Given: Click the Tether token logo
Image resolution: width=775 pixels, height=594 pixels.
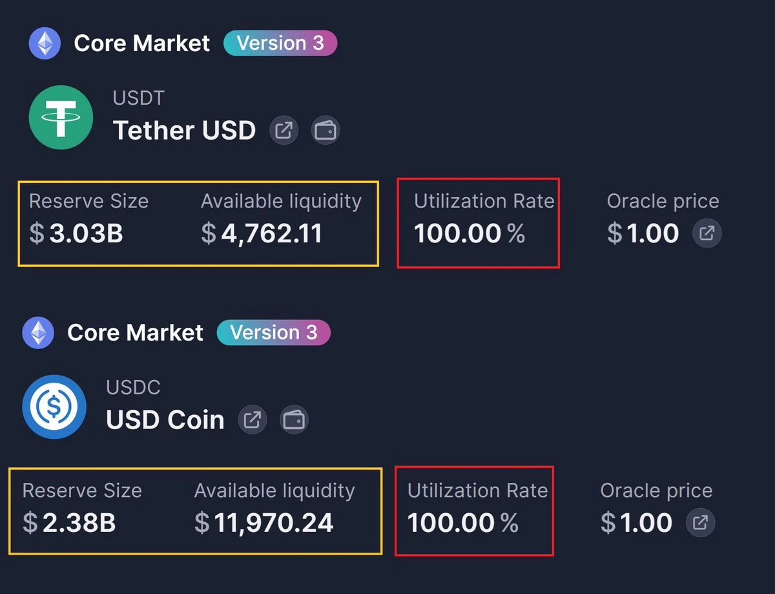Looking at the screenshot, I should pyautogui.click(x=61, y=117).
